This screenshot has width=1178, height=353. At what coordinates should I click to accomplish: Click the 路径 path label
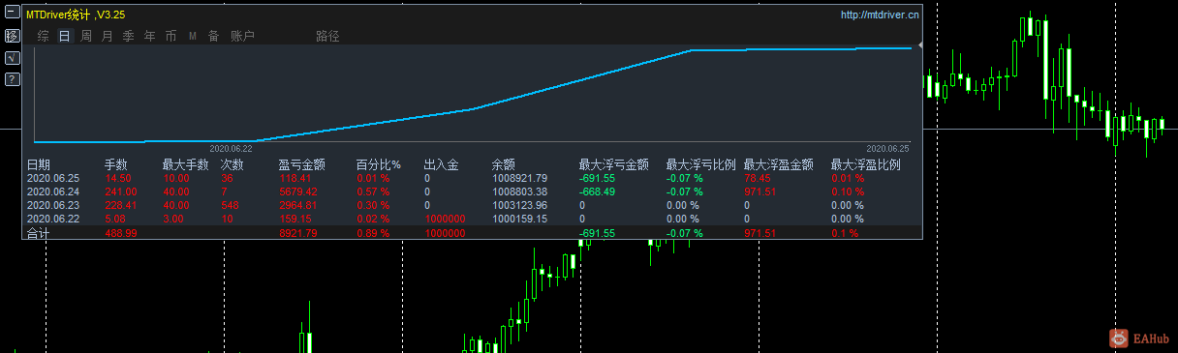click(327, 36)
